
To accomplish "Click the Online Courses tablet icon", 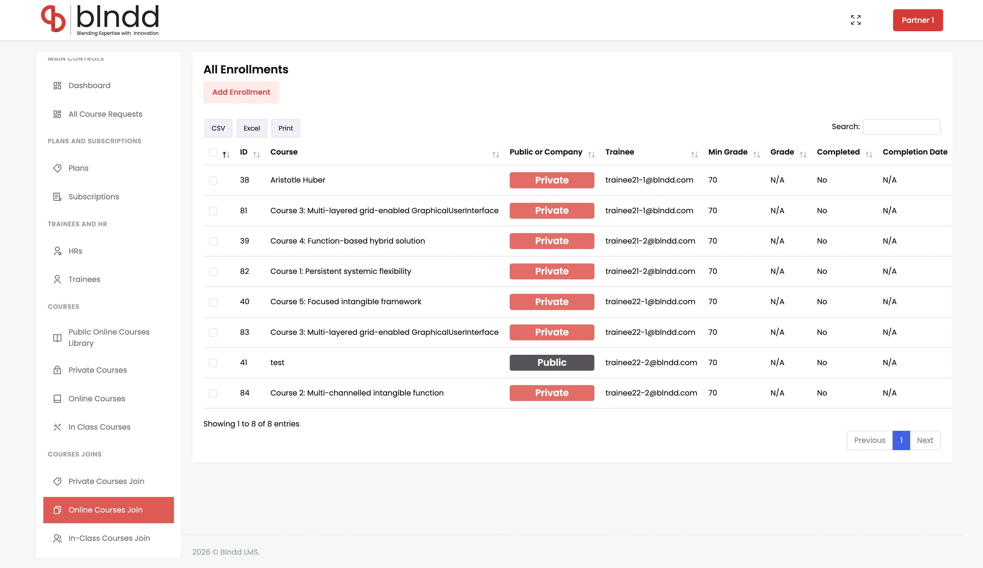I will tap(57, 399).
